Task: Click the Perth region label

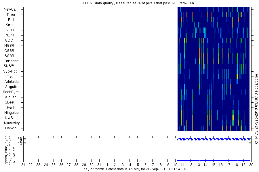Action: pyautogui.click(x=11, y=107)
